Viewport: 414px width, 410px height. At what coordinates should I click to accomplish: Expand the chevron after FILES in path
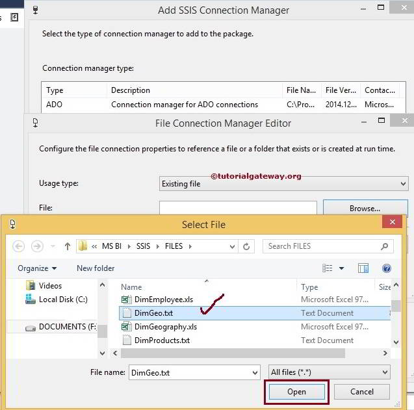click(190, 246)
